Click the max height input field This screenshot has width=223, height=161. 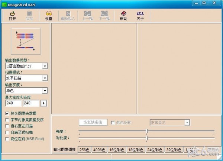(x=31, y=103)
